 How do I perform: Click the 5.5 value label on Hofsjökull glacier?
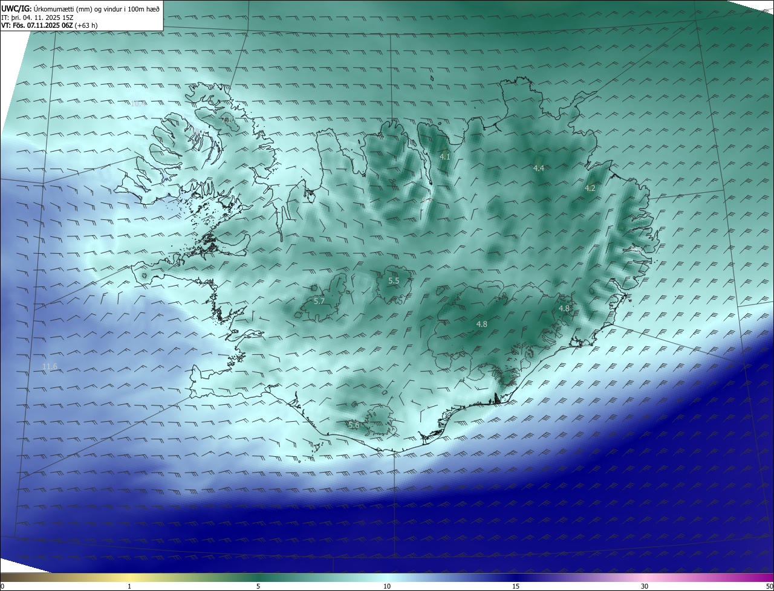point(394,281)
